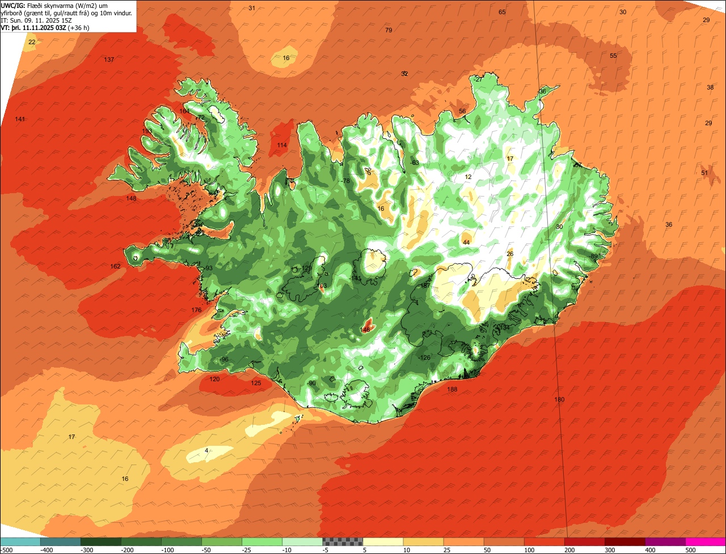Click the legend label -500

point(6,550)
